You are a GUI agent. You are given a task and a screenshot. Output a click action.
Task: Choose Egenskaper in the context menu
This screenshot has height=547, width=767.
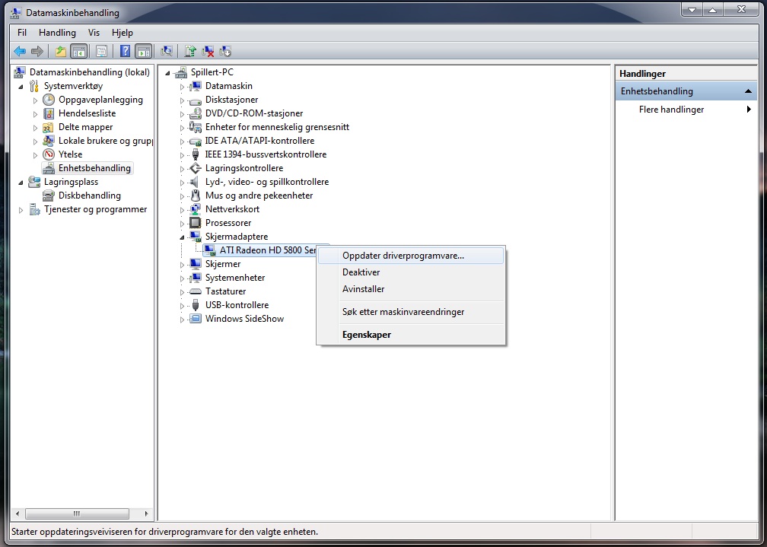[410, 335]
